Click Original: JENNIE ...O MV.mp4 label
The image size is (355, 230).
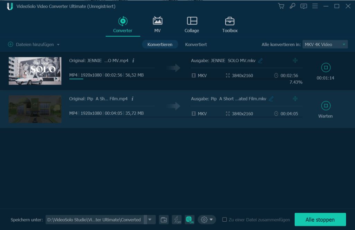99,61
